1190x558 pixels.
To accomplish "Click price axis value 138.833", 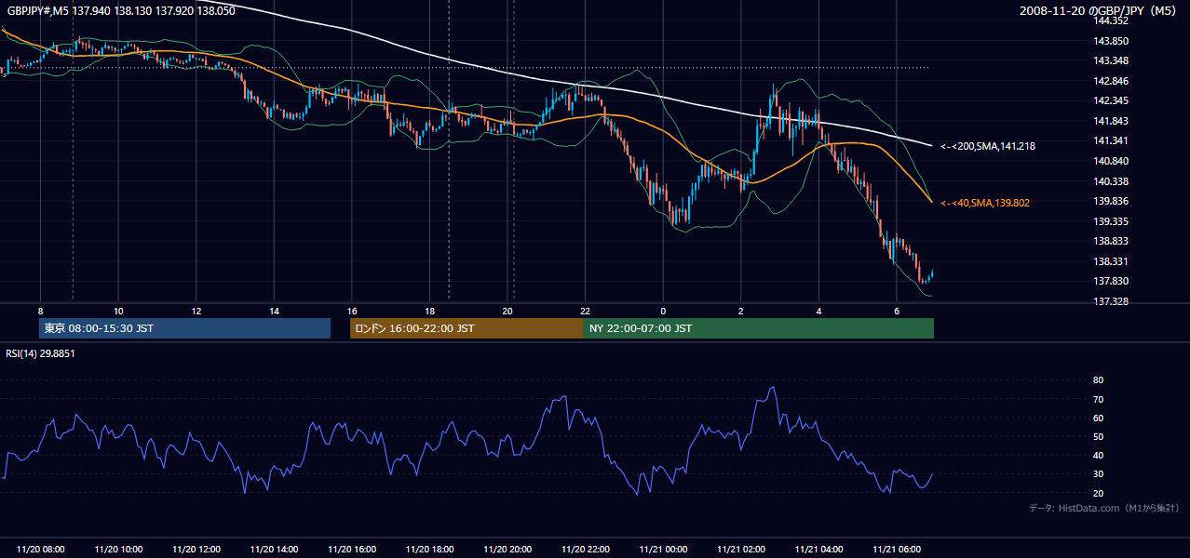I will tap(1111, 242).
